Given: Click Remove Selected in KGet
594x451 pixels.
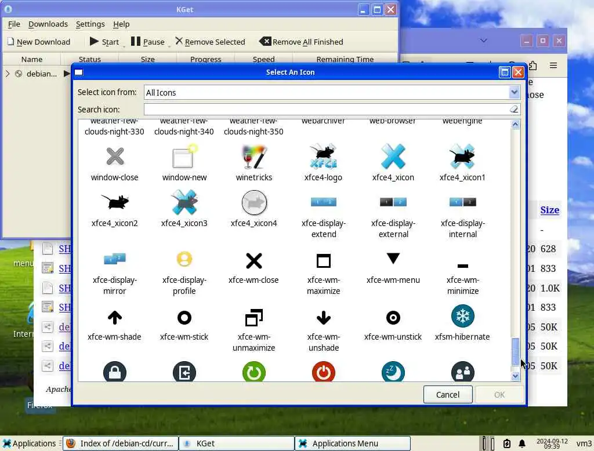Looking at the screenshot, I should point(210,42).
